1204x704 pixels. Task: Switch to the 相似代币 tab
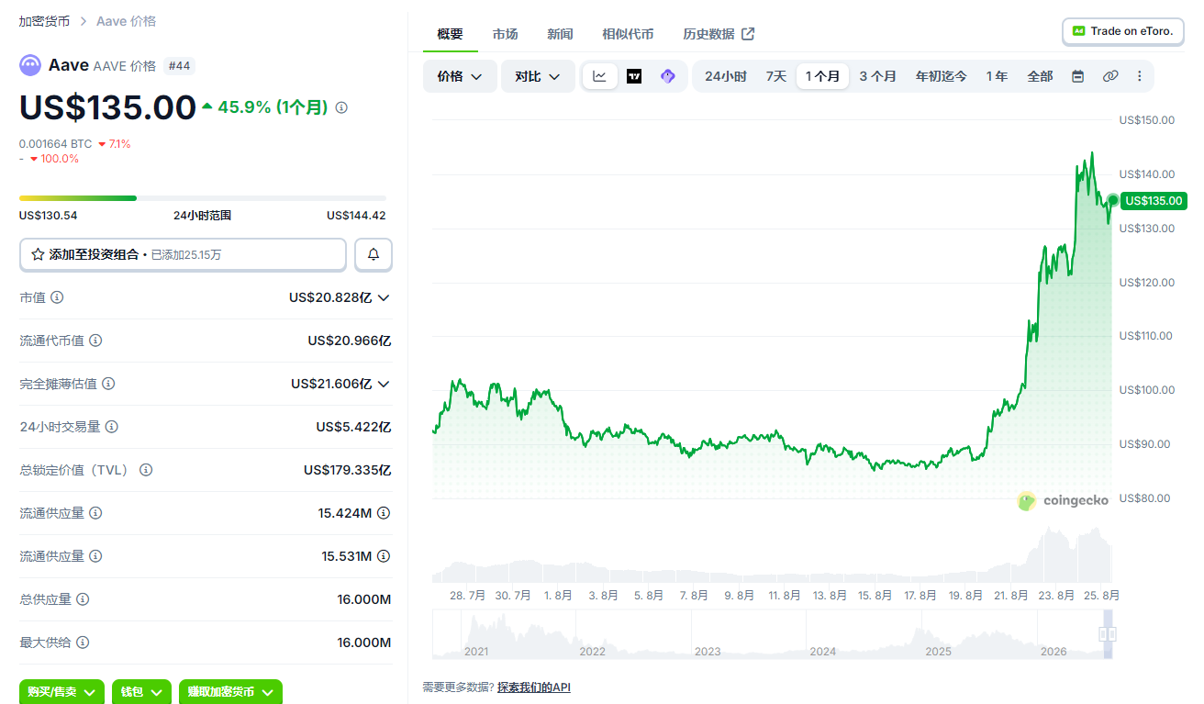[x=629, y=34]
